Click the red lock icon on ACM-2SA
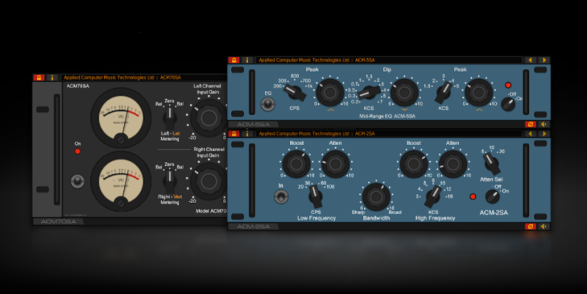 [234, 133]
